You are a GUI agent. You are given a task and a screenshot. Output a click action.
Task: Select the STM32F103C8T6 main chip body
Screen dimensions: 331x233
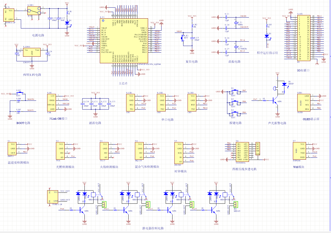[x=124, y=41]
